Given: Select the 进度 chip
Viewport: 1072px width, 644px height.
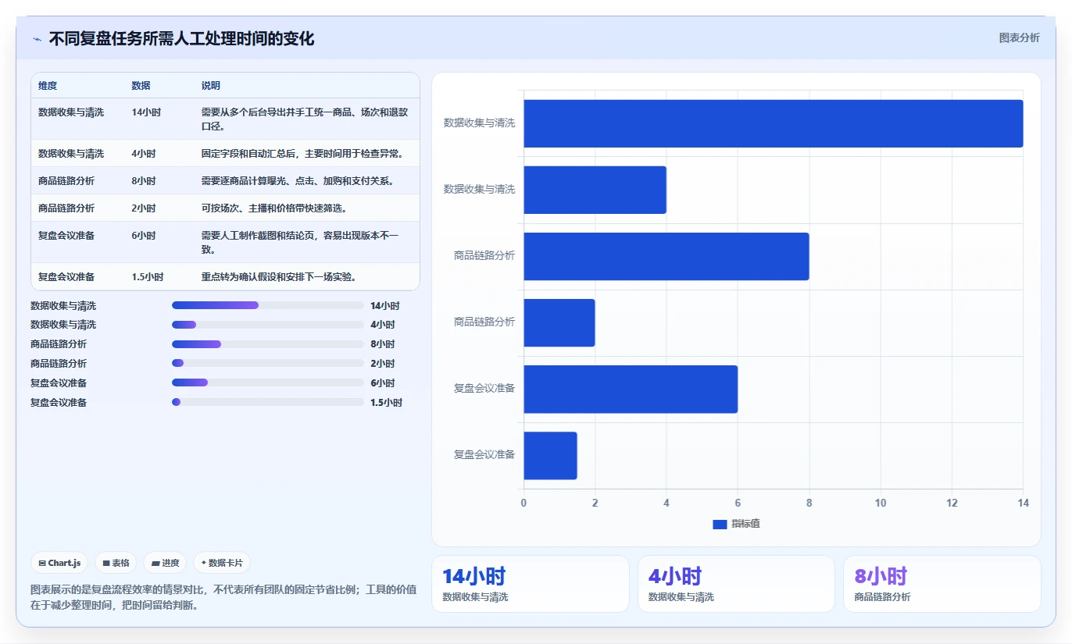Looking at the screenshot, I should (x=165, y=563).
